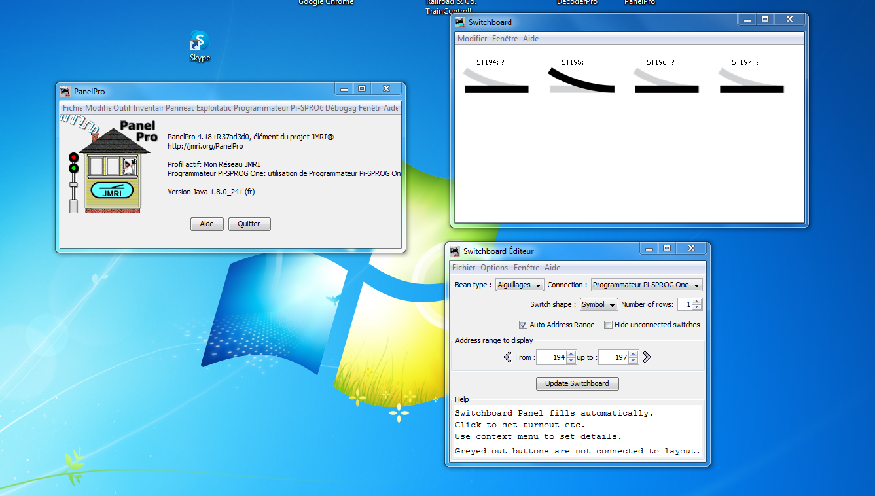
Task: Click the From address field showing 194
Action: pos(551,357)
